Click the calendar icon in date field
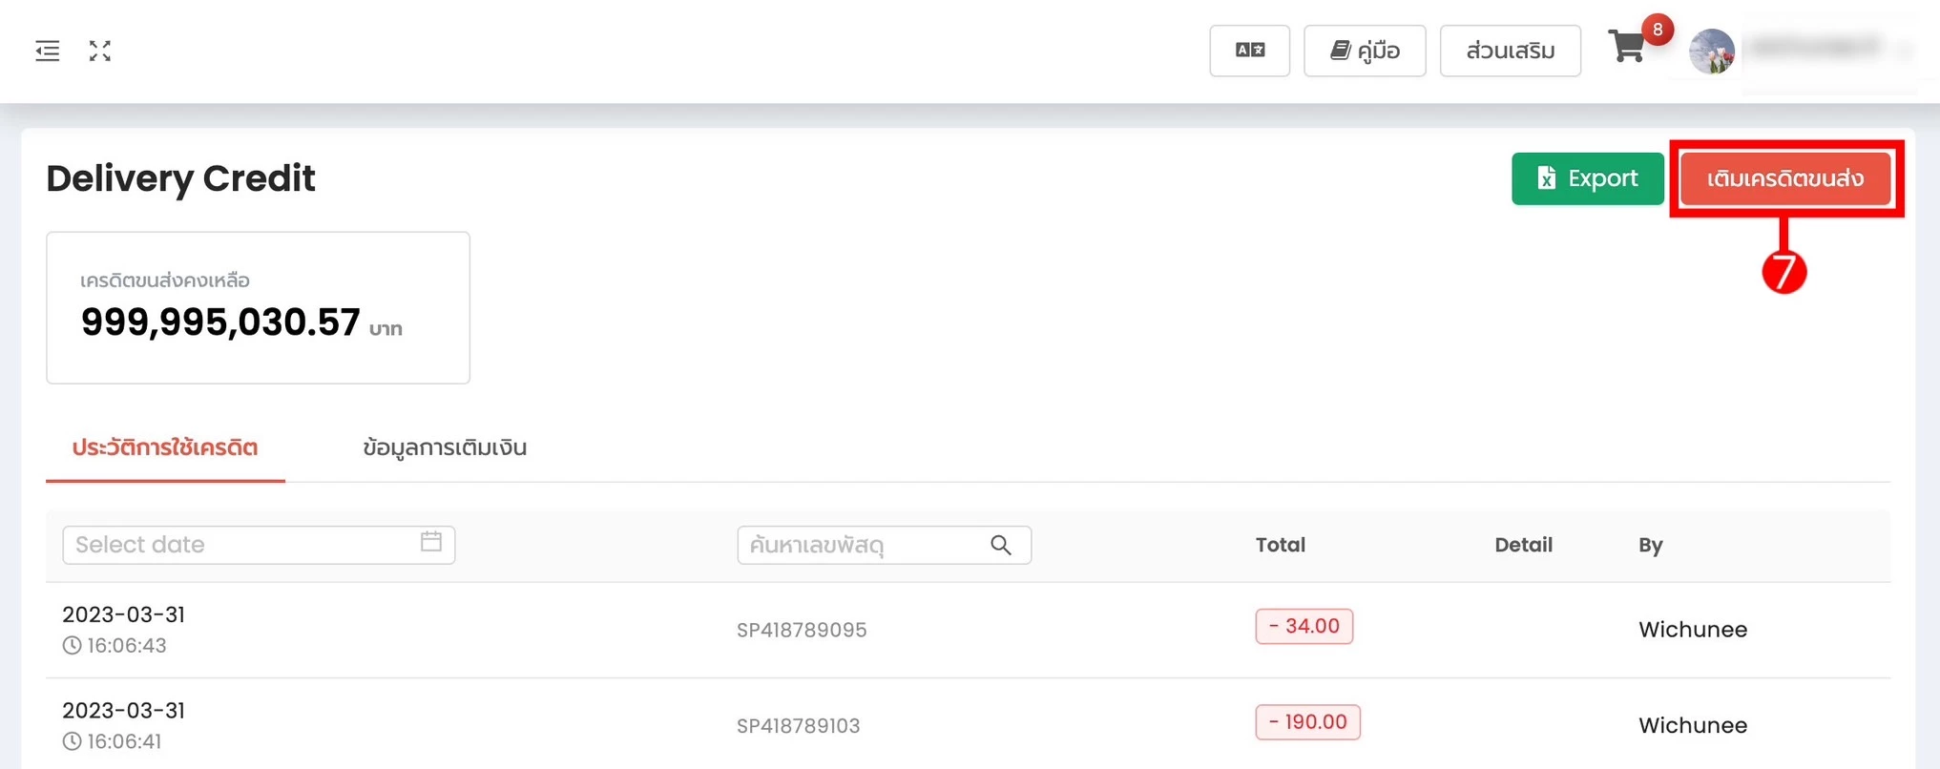Screen dimensions: 1940x769 [431, 542]
